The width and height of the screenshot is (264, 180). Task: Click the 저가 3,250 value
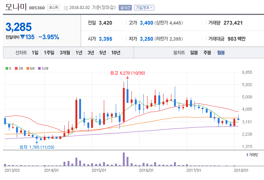click(146, 39)
